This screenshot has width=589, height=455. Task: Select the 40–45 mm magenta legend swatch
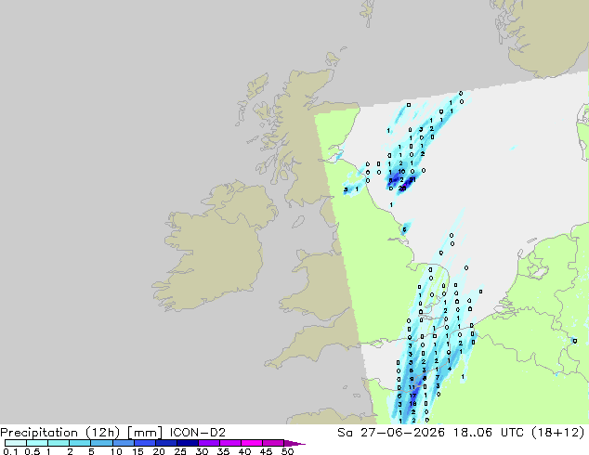click(252, 443)
